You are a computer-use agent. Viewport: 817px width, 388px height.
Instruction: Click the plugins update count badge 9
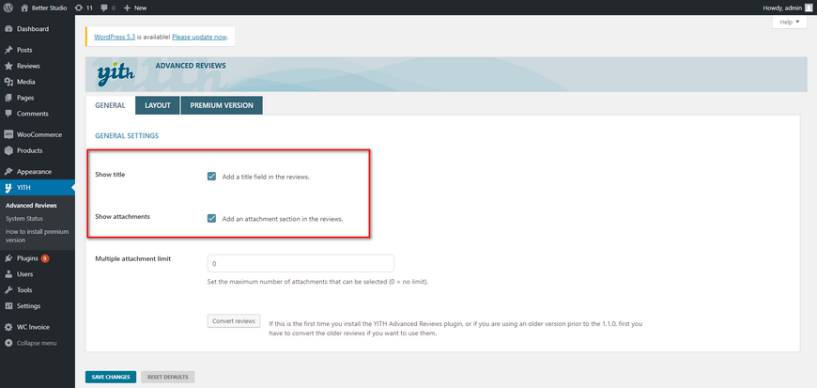click(x=45, y=258)
